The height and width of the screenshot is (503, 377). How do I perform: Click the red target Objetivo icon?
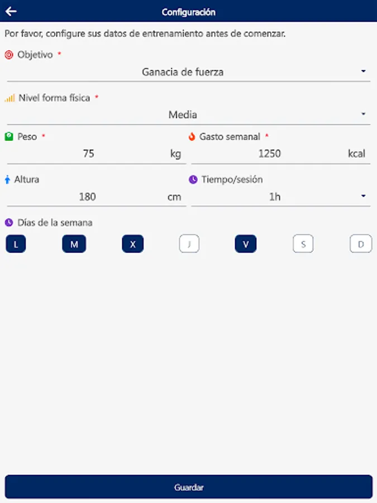tap(9, 55)
